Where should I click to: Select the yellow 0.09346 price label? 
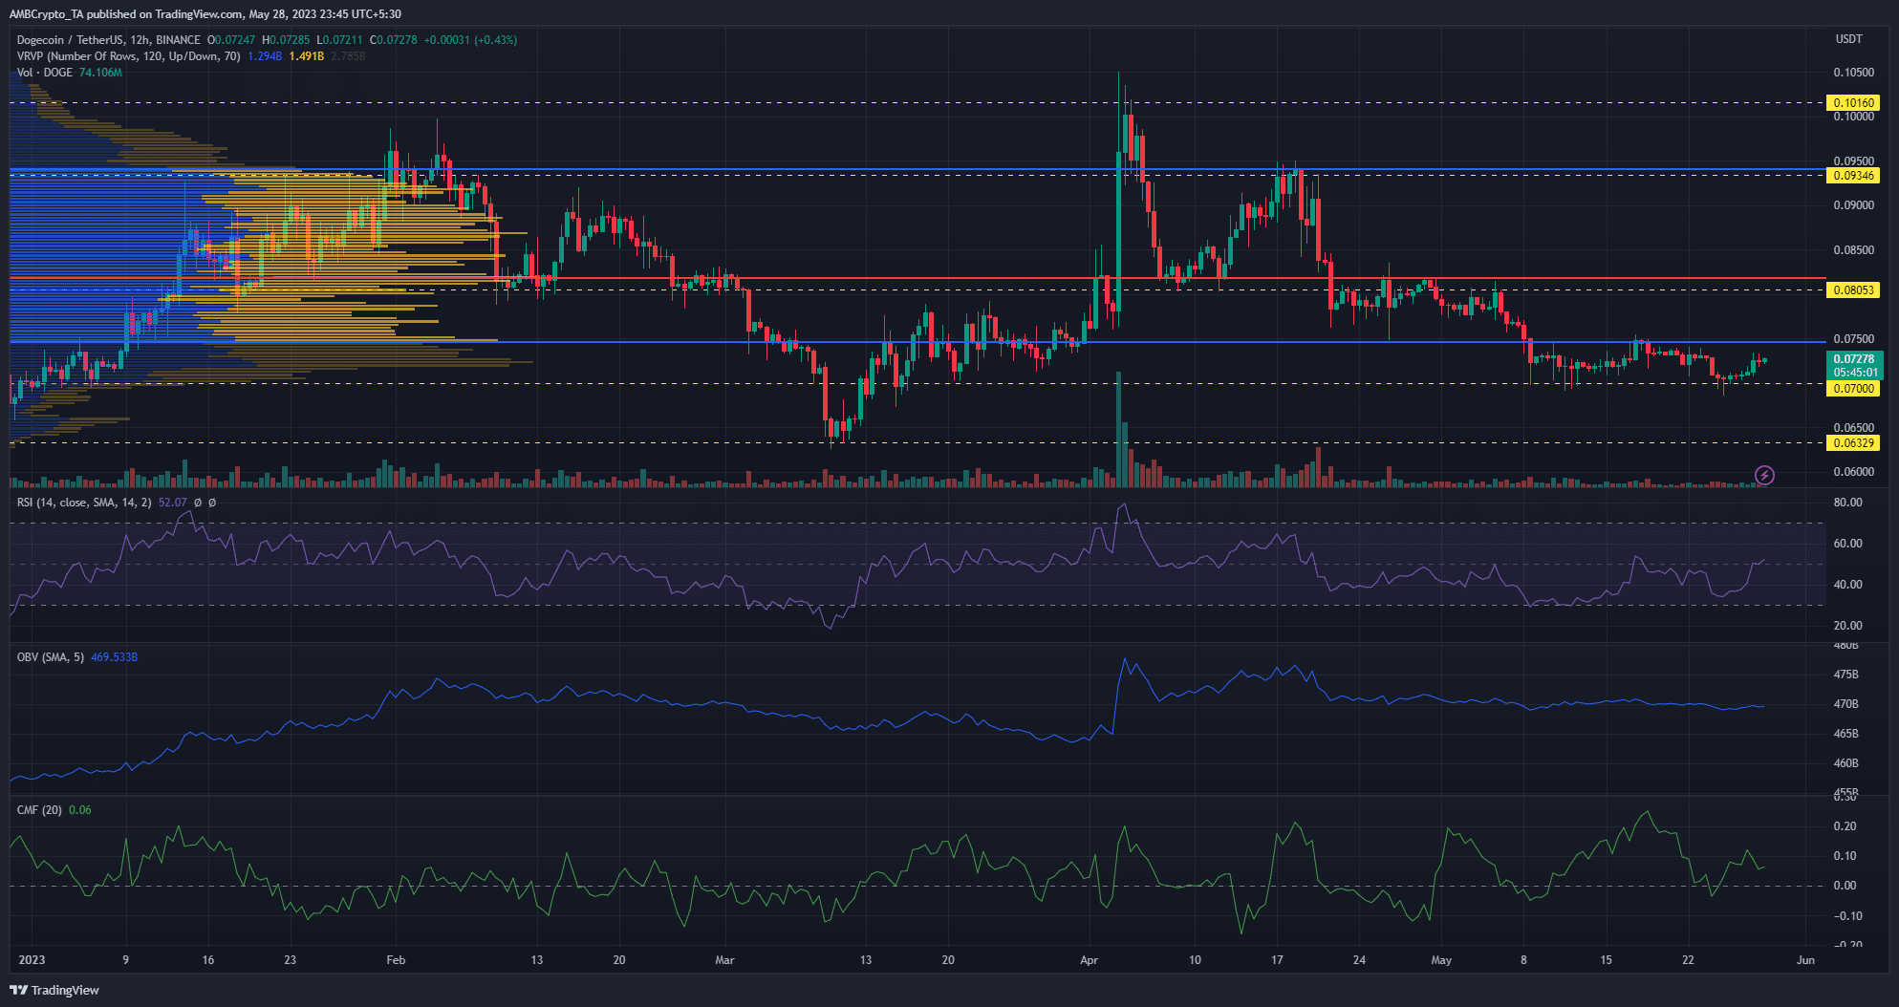[1852, 175]
